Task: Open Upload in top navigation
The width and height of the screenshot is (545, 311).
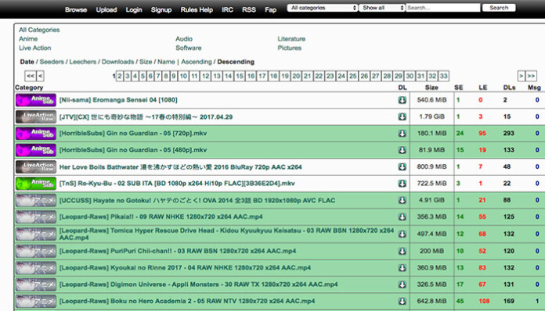Action: (106, 9)
